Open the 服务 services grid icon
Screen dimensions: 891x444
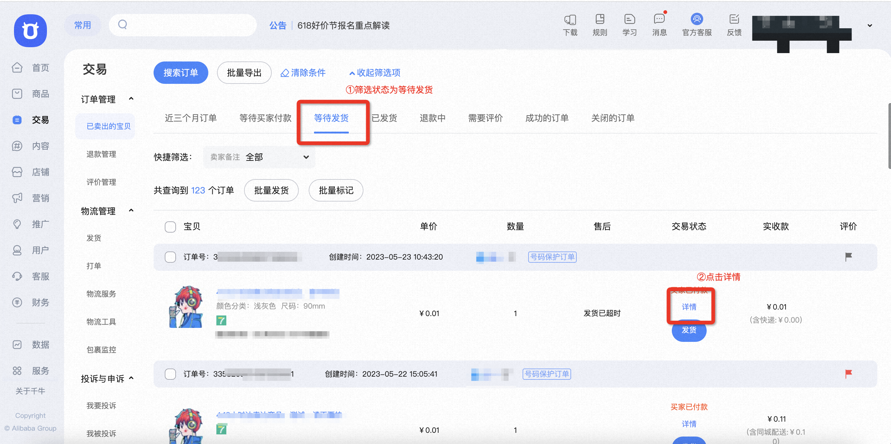pos(17,370)
